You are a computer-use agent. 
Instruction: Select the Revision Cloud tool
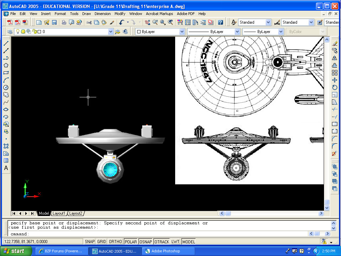(6, 95)
